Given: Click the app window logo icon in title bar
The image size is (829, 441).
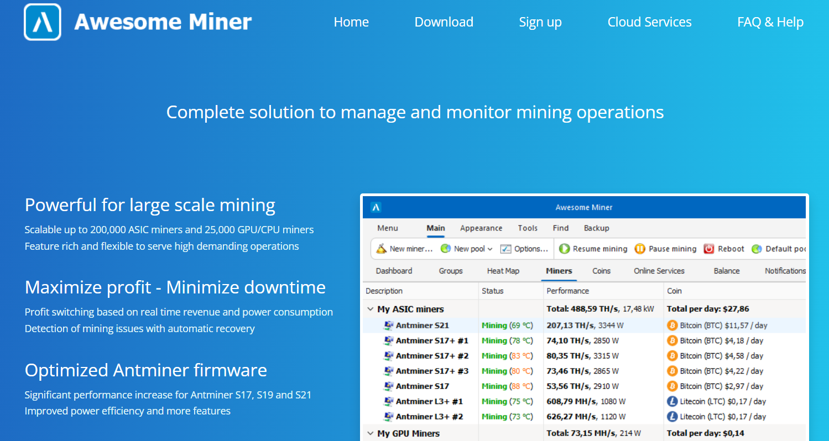Looking at the screenshot, I should (x=376, y=207).
